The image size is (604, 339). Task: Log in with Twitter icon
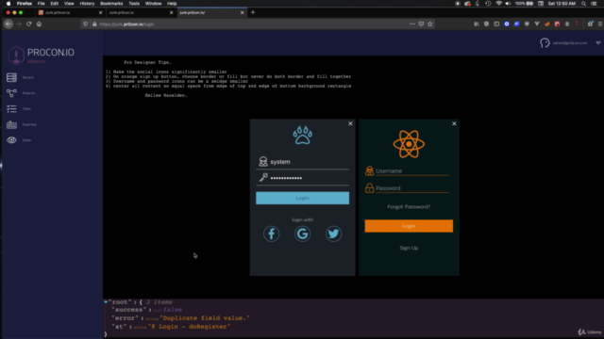coord(333,234)
